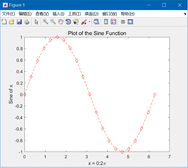Viewport: 188px width, 168px height.
Task: Click the last diamond marker near x=6.28
Action: click(x=155, y=95)
